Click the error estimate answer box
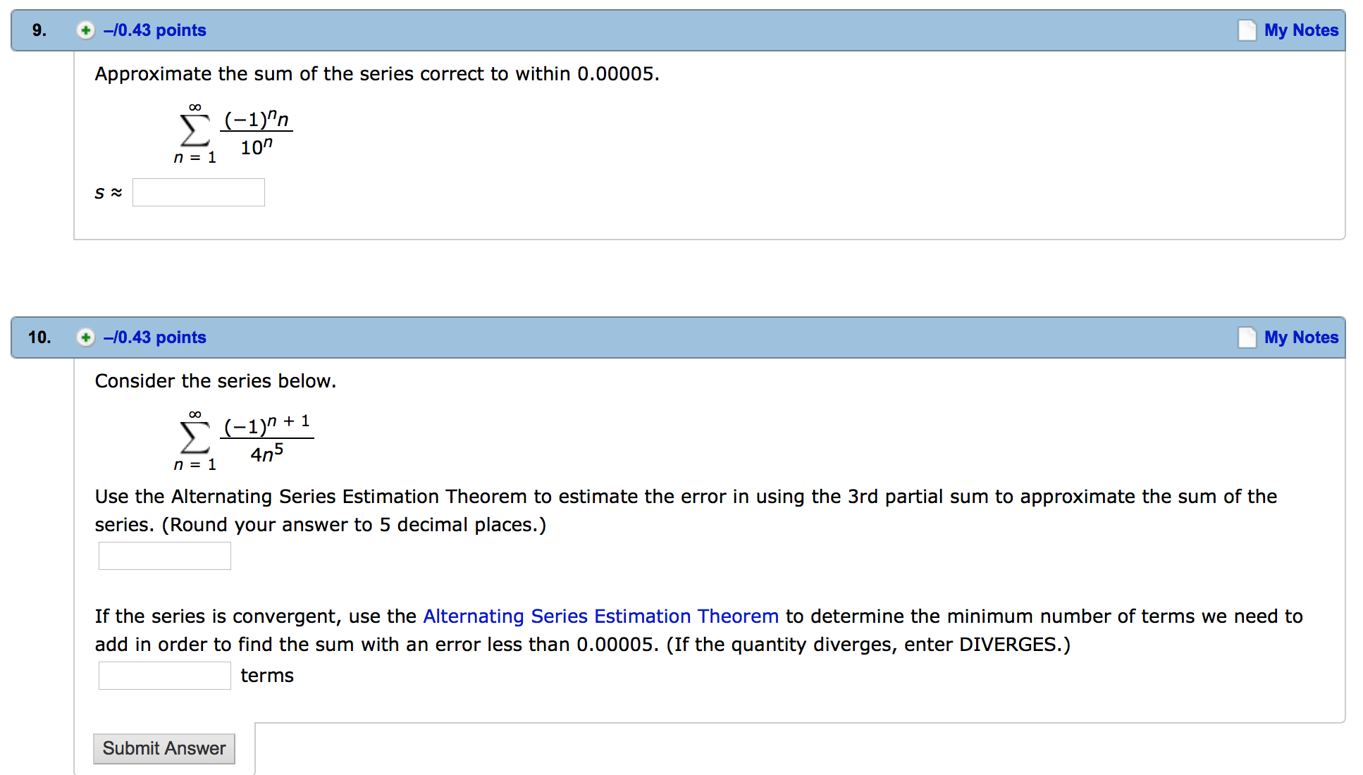 164,556
